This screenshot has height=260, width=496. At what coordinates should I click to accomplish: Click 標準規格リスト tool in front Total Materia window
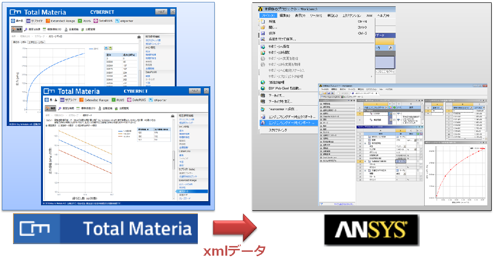tap(86, 108)
